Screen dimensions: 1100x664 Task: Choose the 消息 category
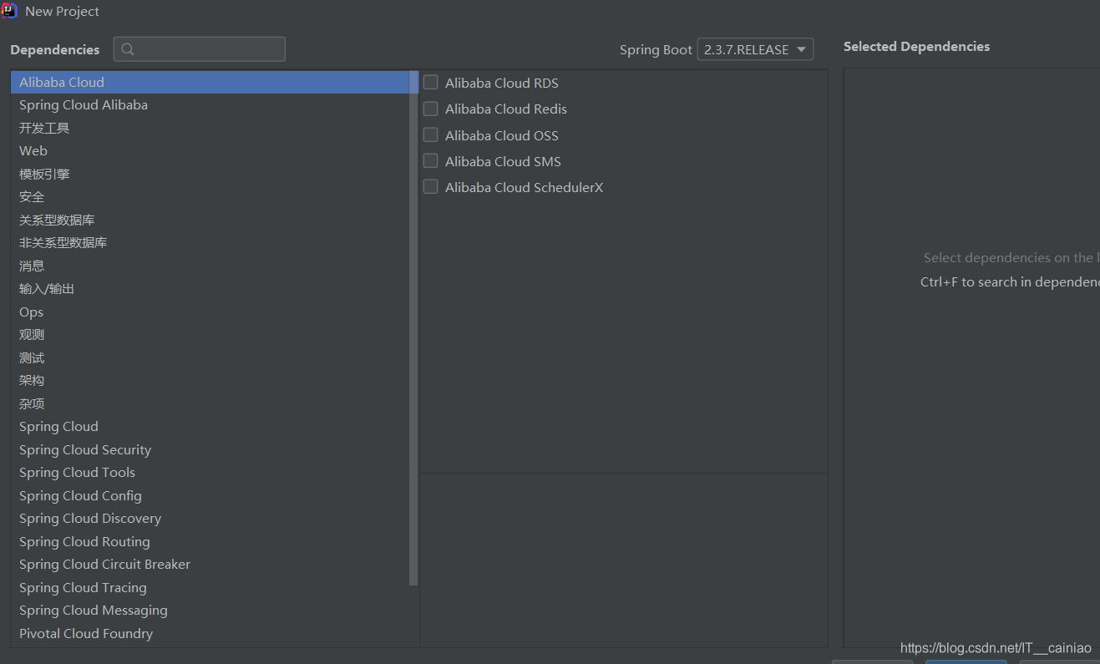(210, 266)
